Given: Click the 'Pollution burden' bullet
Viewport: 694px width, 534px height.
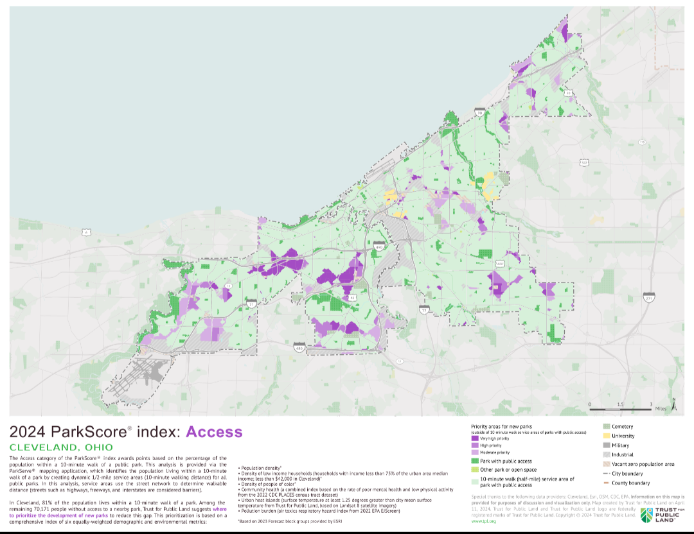Looking at the screenshot, I should [319, 510].
